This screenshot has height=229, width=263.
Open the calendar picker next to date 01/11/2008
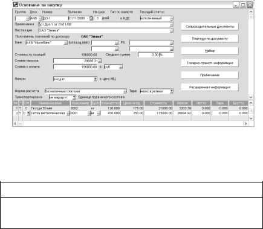91,18
